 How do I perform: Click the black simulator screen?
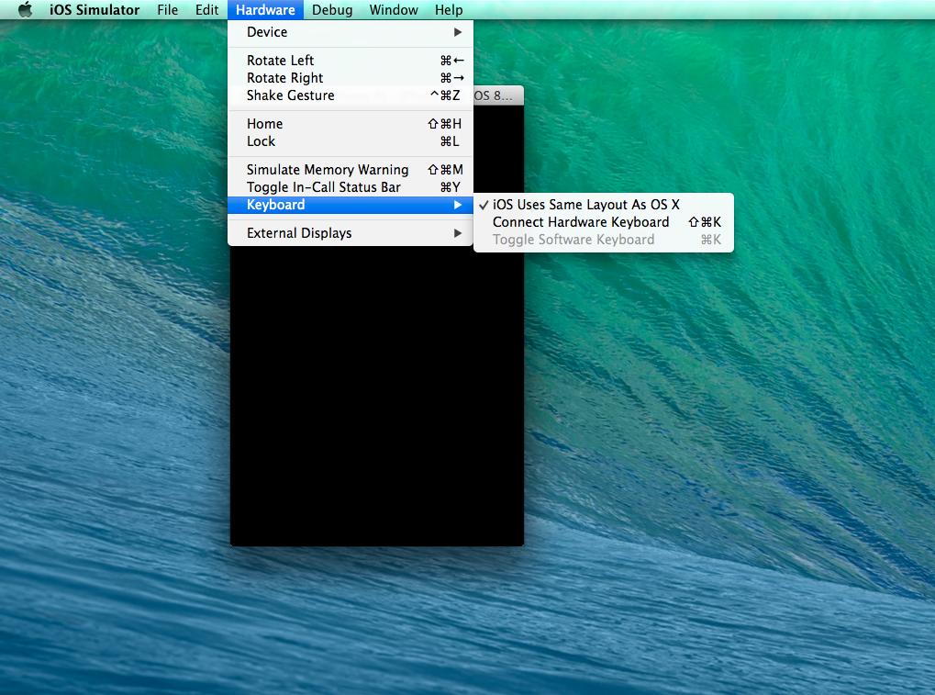pos(377,395)
